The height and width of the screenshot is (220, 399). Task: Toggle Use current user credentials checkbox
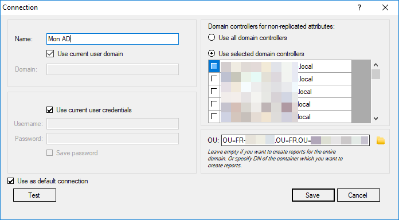tap(50, 110)
